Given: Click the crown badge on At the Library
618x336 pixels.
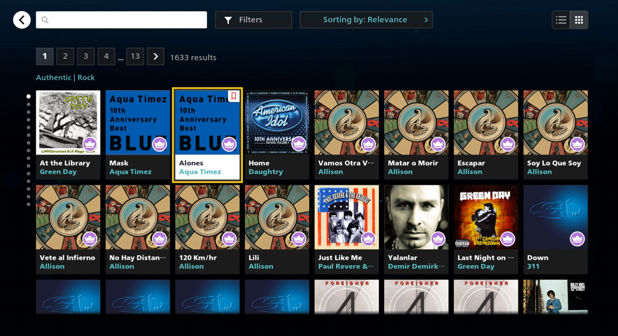Looking at the screenshot, I should (90, 144).
